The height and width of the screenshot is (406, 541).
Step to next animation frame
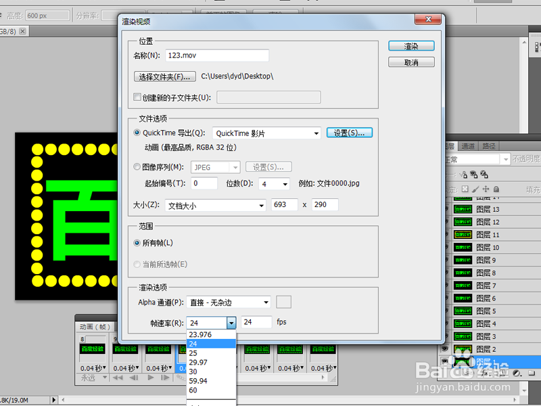(165, 378)
